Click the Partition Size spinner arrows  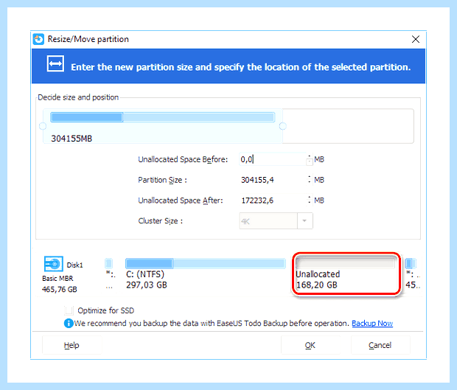click(310, 180)
